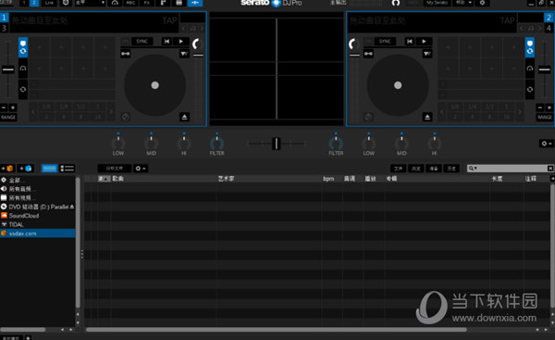Click the Link shield icon in top toolbar
555x340 pixels.
click(66, 3)
